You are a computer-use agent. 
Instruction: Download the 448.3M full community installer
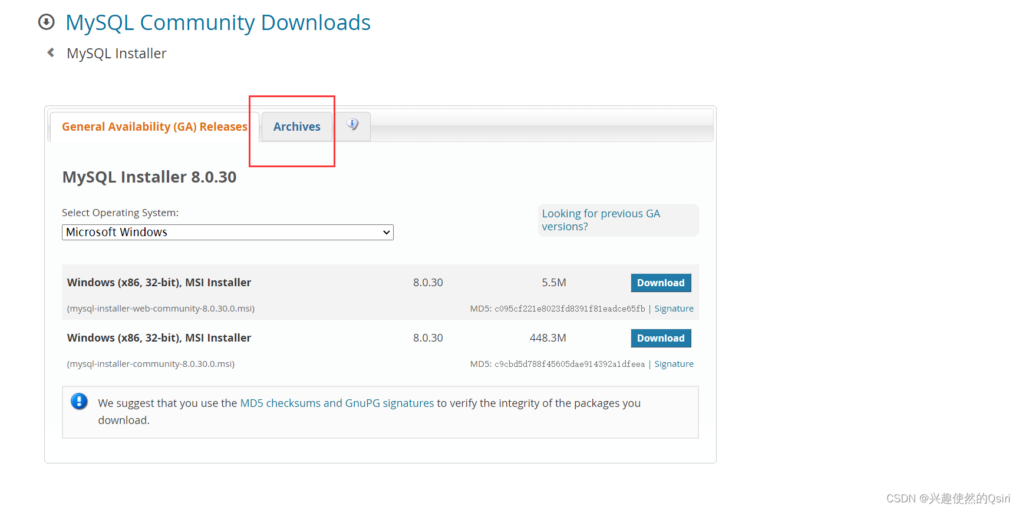(661, 338)
